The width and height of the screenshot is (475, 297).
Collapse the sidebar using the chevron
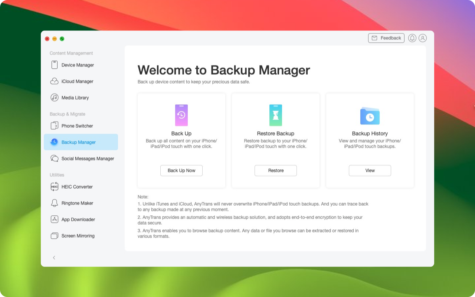point(54,257)
